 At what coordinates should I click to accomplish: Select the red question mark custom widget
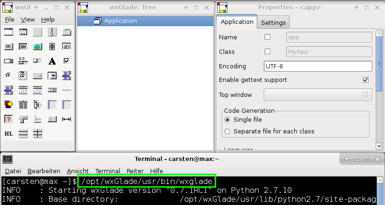[x=8, y=119]
